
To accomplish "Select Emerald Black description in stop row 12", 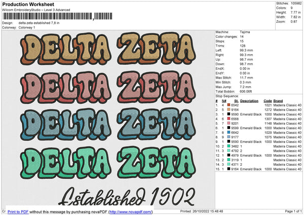I will tap(251, 155).
